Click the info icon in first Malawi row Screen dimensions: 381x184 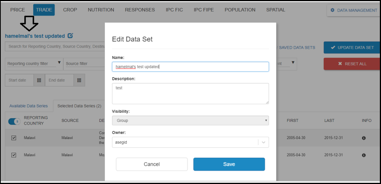click(x=363, y=138)
